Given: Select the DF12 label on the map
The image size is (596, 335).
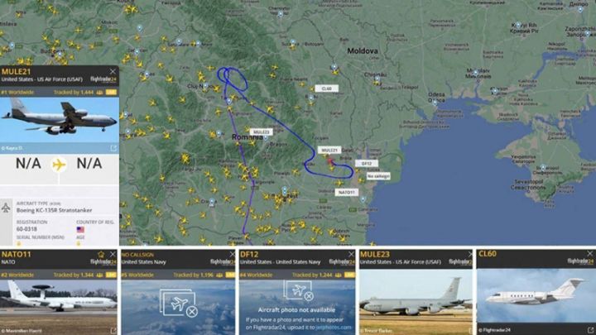Looking at the screenshot, I should tap(367, 163).
